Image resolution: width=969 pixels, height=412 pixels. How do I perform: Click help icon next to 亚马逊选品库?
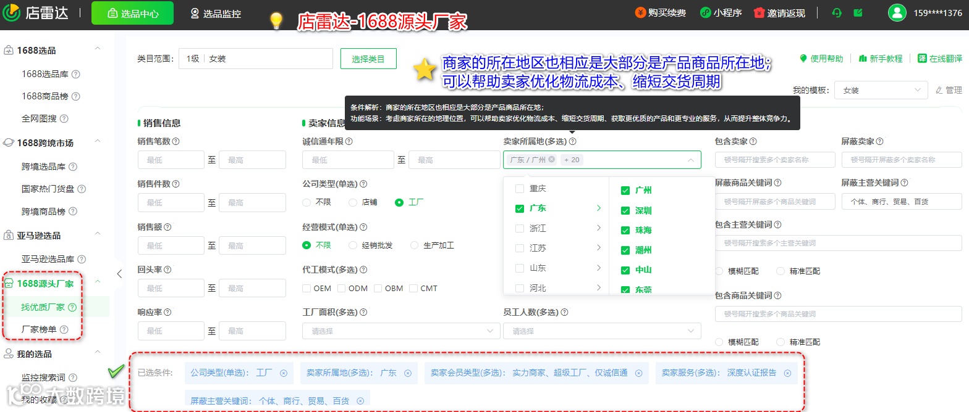(82, 259)
